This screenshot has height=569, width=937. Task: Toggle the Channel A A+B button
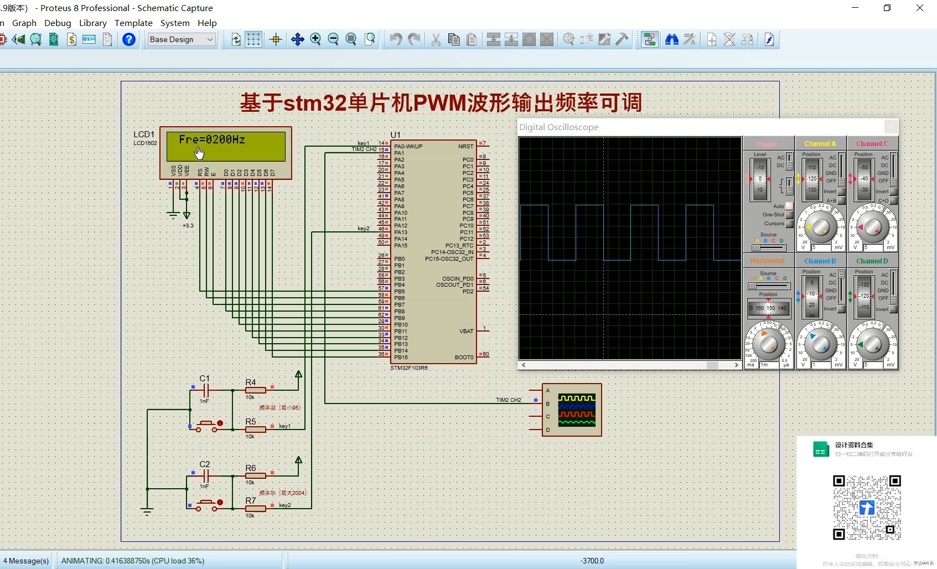point(842,200)
